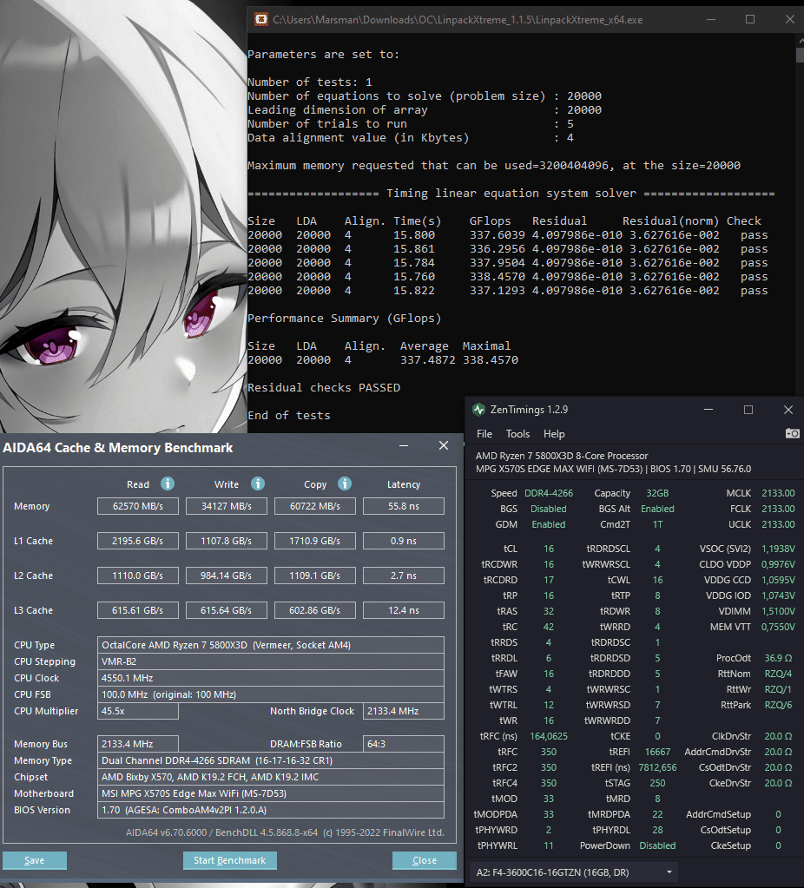804x888 pixels.
Task: Open the Help menu in ZenTimings
Action: [x=554, y=434]
